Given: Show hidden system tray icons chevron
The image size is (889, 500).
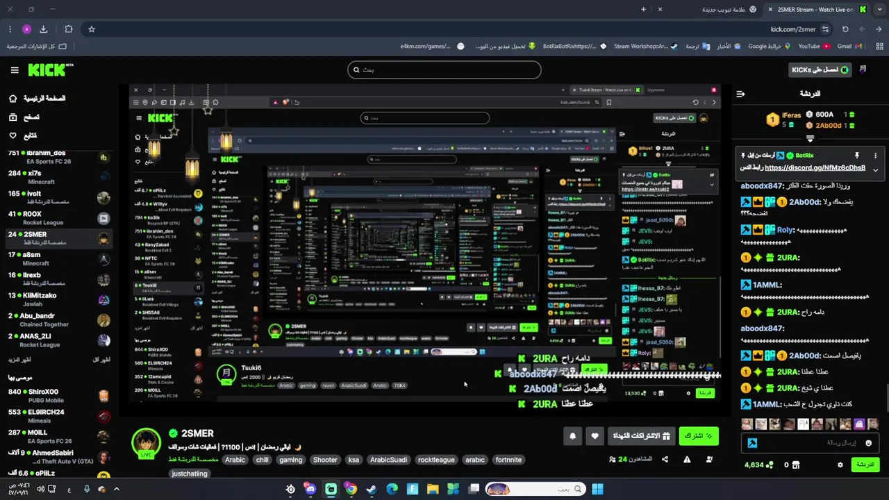Looking at the screenshot, I should [116, 489].
